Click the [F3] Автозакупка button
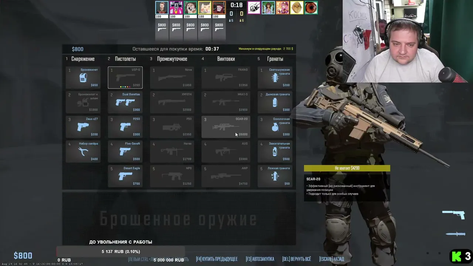Viewport: 473px width, 266px height. [x=260, y=259]
